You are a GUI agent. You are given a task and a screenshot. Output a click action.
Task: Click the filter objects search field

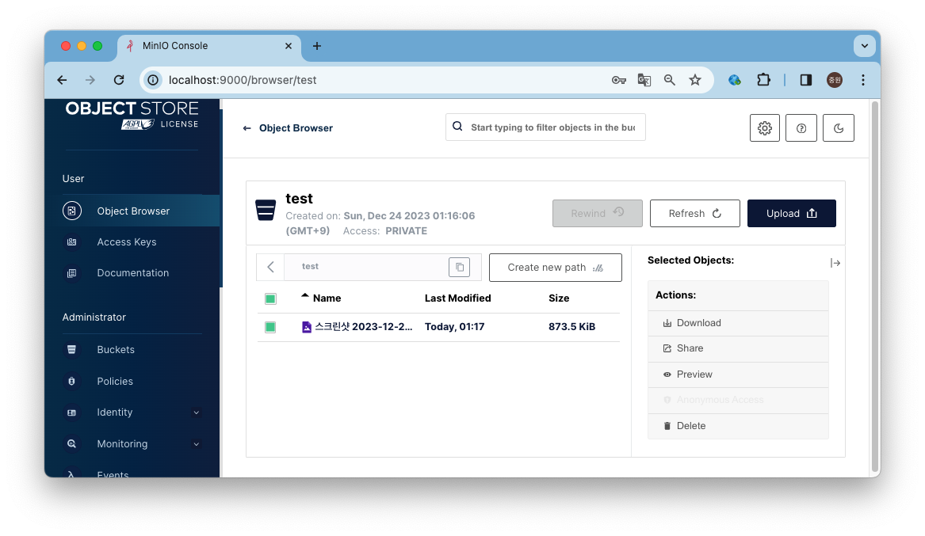(545, 127)
